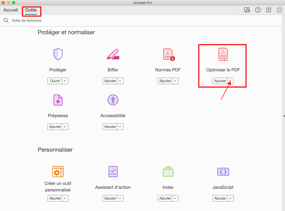This screenshot has height=211, width=285.
Task: Click the Optimiser le PDF icon
Action: [223, 54]
